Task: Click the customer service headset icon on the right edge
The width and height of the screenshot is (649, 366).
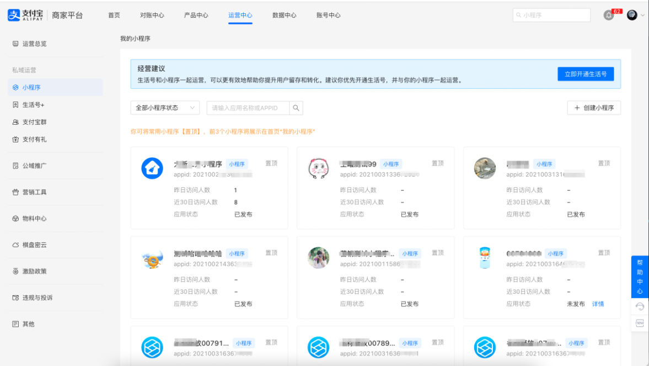Action: coord(640,307)
